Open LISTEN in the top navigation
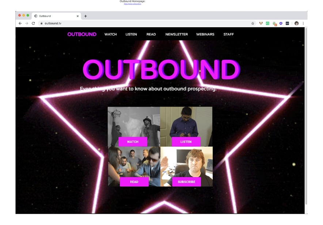Image resolution: width=323 pixels, height=225 pixels. (131, 34)
